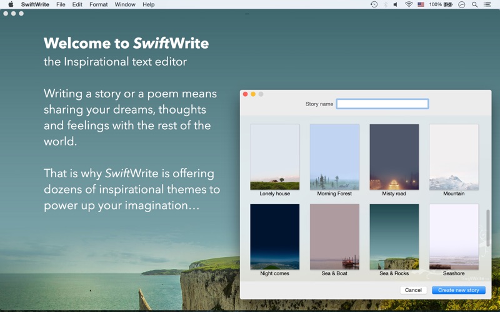Click the Cancel button

pos(413,290)
